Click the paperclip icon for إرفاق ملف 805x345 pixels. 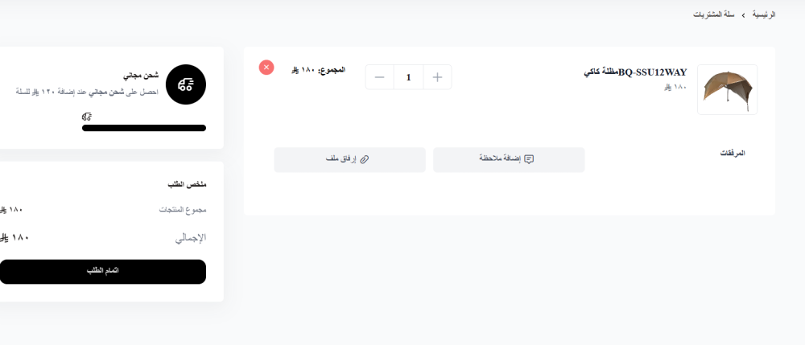point(364,160)
